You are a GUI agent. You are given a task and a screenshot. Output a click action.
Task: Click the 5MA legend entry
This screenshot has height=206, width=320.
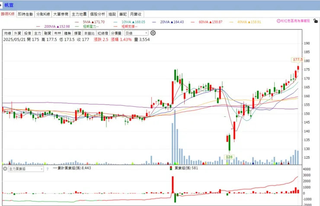tap(90, 22)
